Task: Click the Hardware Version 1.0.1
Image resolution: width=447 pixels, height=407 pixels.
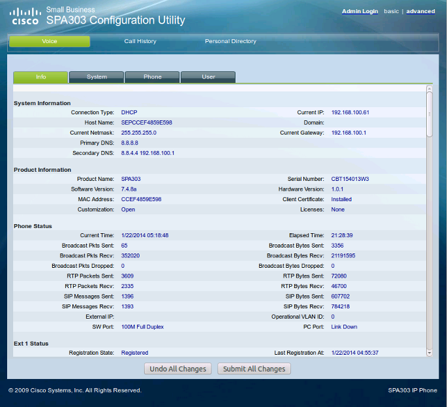Action: click(337, 189)
